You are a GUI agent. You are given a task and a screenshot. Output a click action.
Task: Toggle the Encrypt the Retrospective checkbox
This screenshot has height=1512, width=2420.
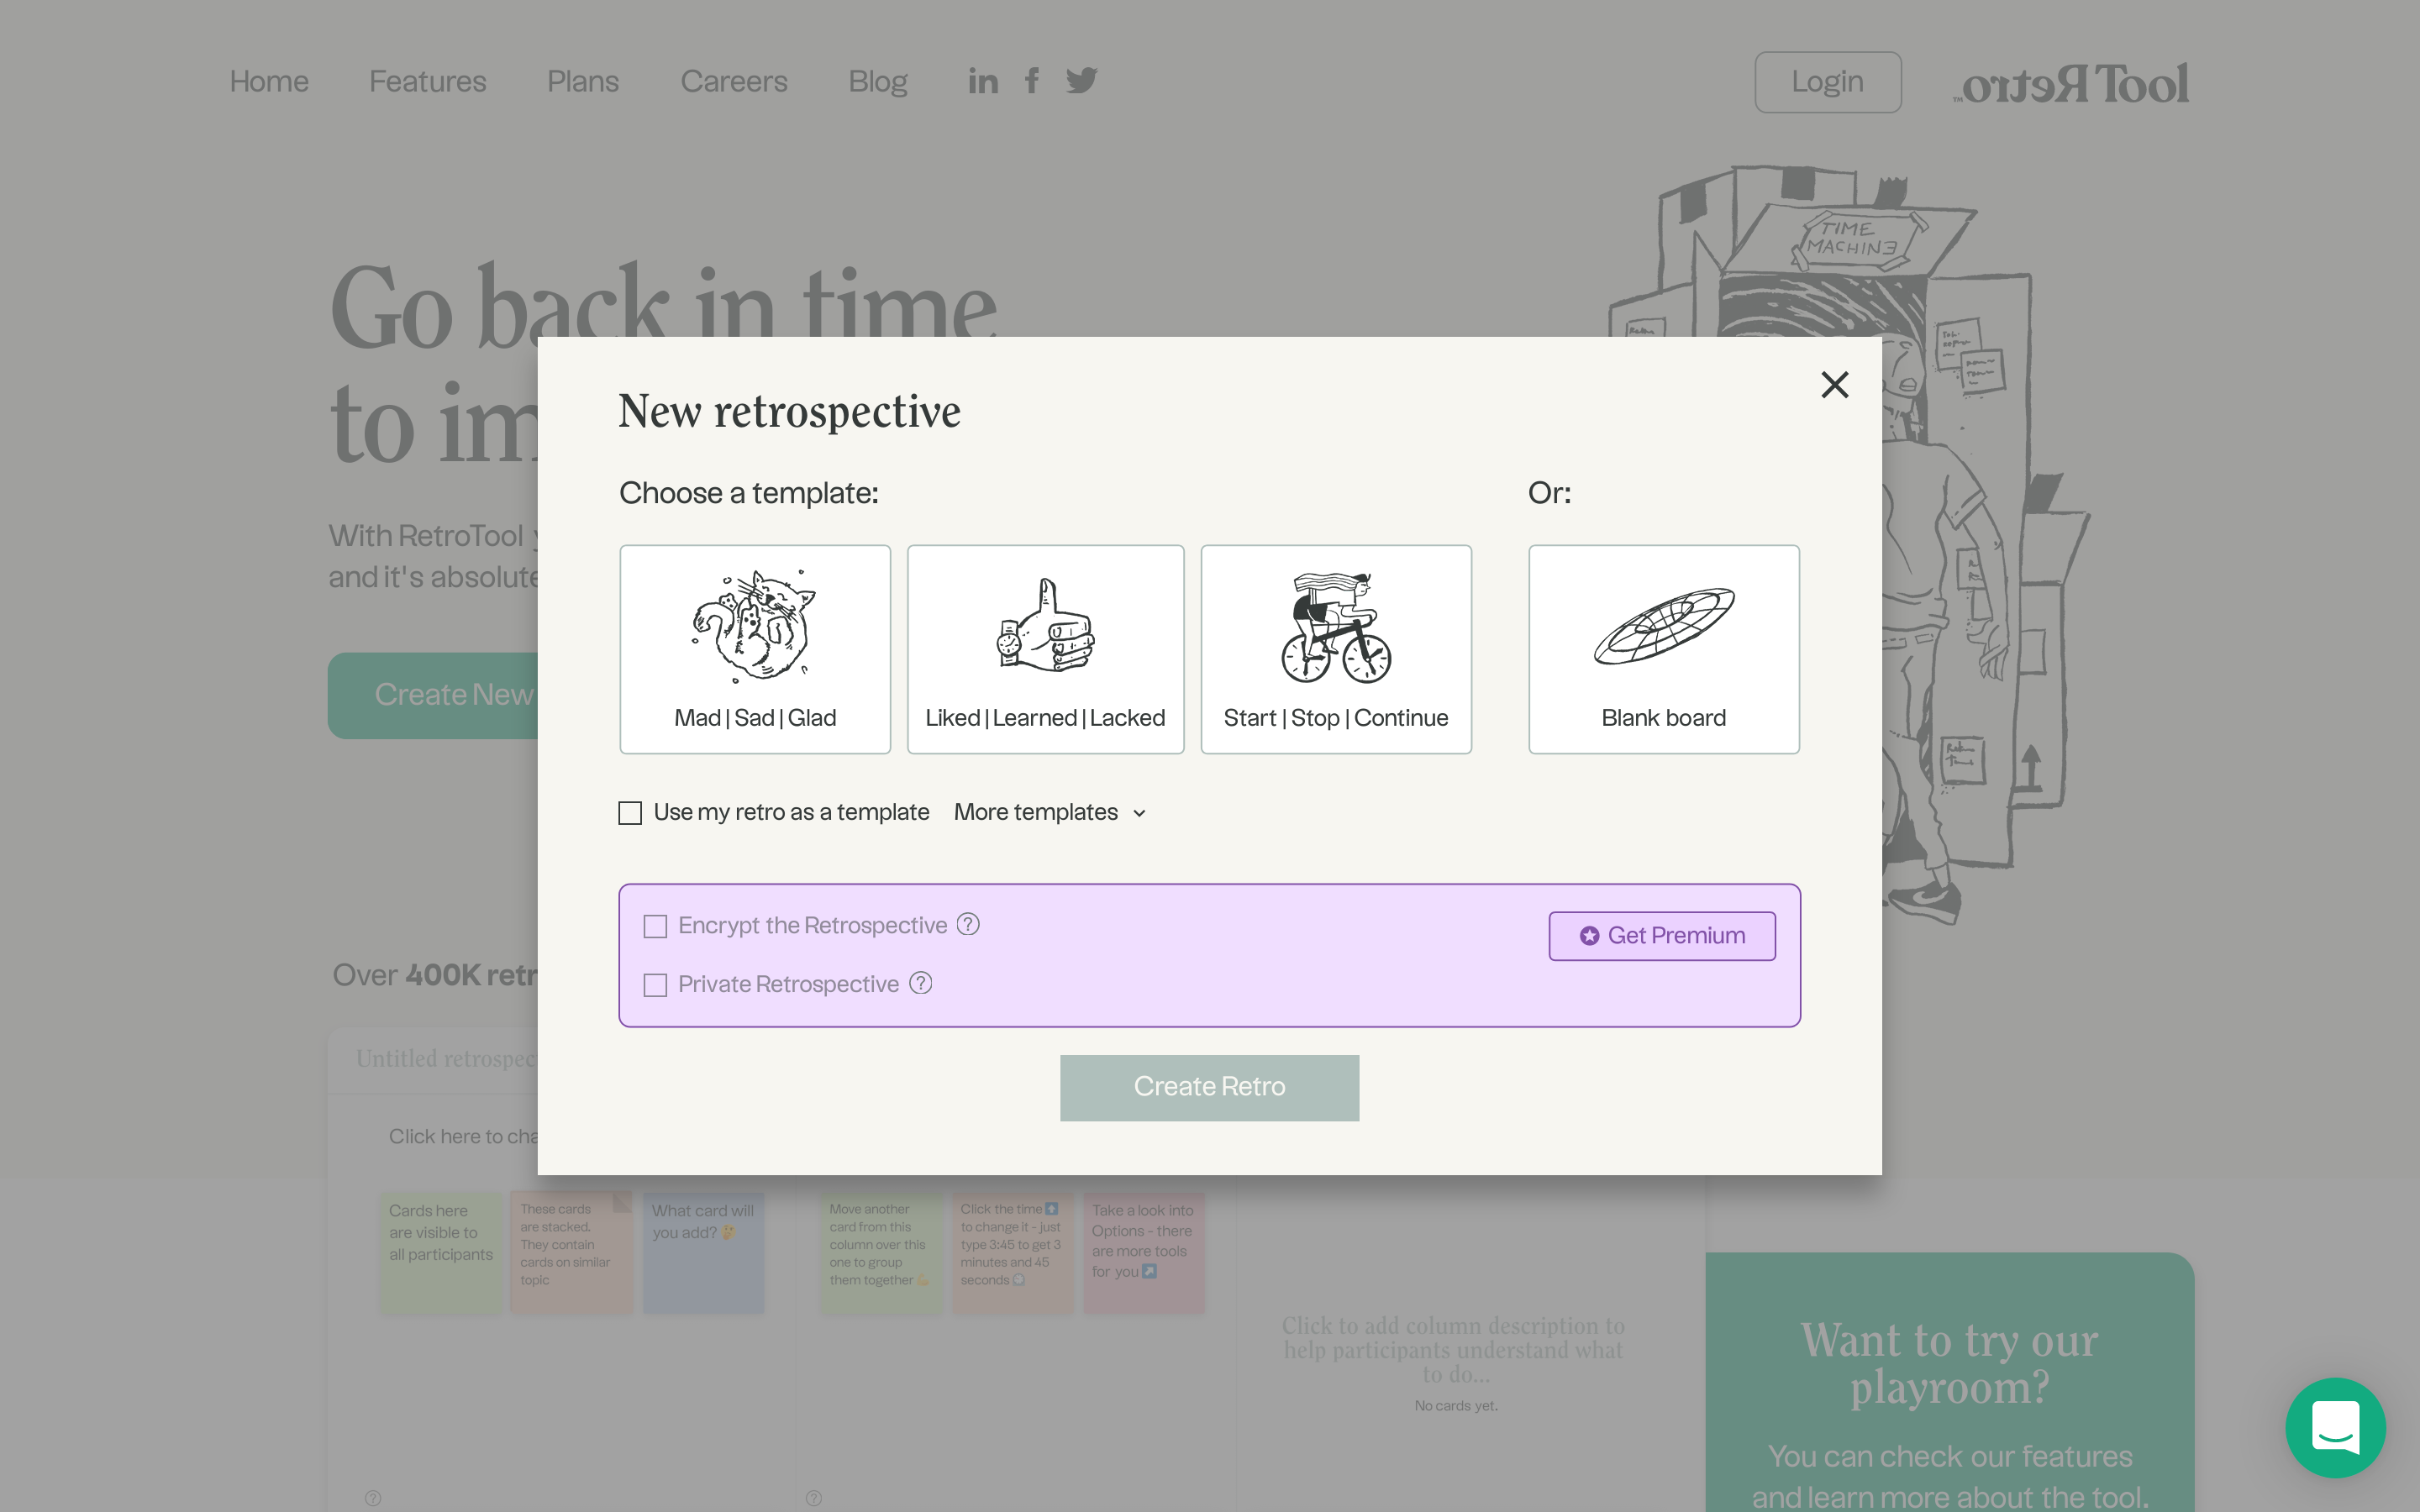point(657,925)
